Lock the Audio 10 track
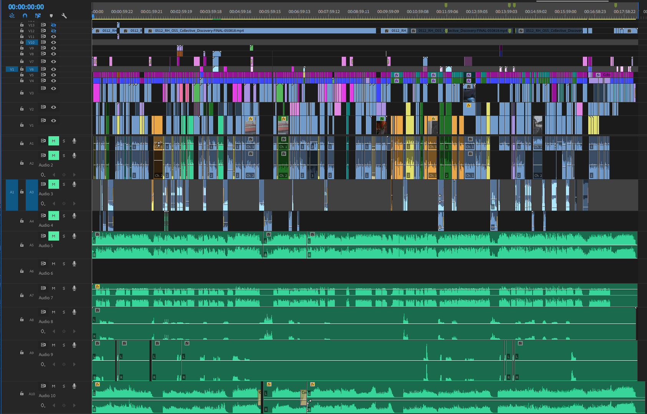The image size is (647, 414). tap(22, 394)
